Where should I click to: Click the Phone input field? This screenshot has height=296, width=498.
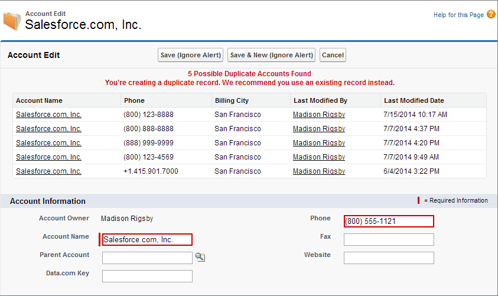click(x=389, y=221)
